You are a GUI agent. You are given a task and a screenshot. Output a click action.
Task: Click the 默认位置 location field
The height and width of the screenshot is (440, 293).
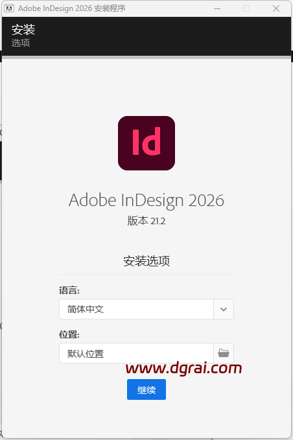pos(136,353)
